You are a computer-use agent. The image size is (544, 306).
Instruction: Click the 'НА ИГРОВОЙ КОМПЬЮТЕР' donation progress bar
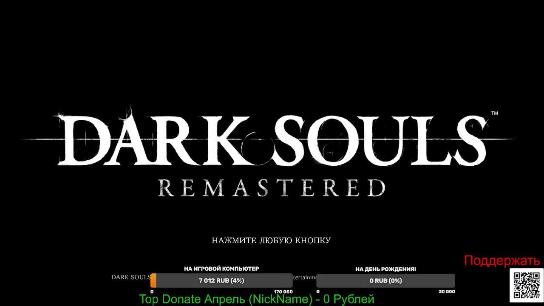tap(221, 280)
